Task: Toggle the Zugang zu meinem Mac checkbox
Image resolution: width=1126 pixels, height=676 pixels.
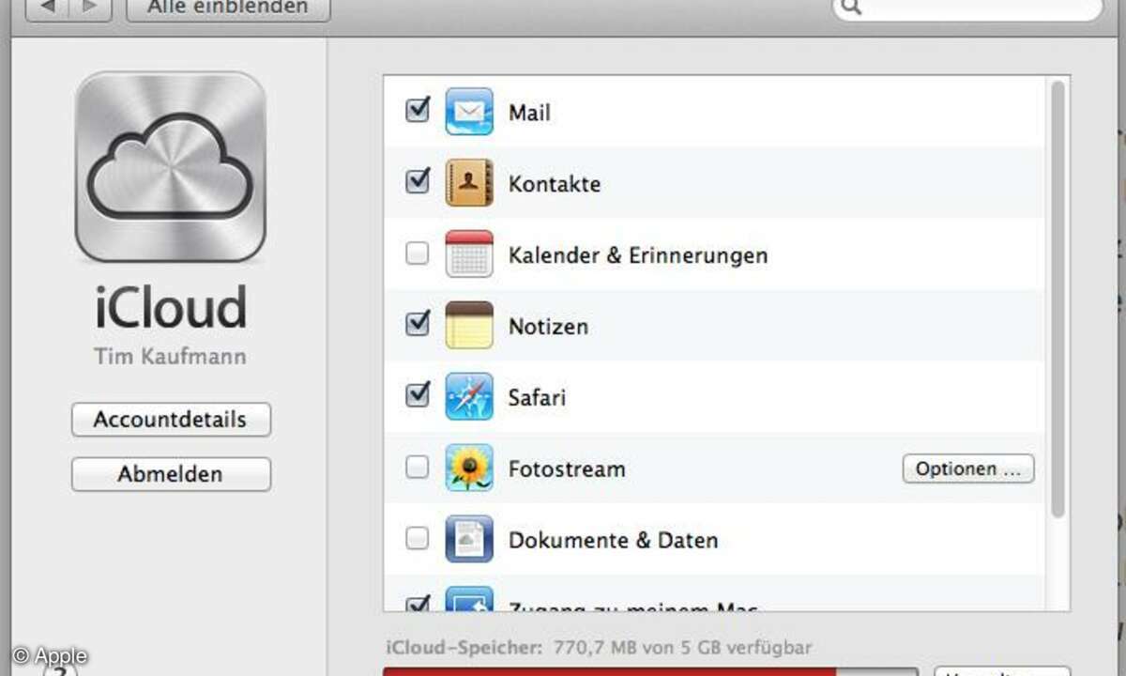Action: 418,604
